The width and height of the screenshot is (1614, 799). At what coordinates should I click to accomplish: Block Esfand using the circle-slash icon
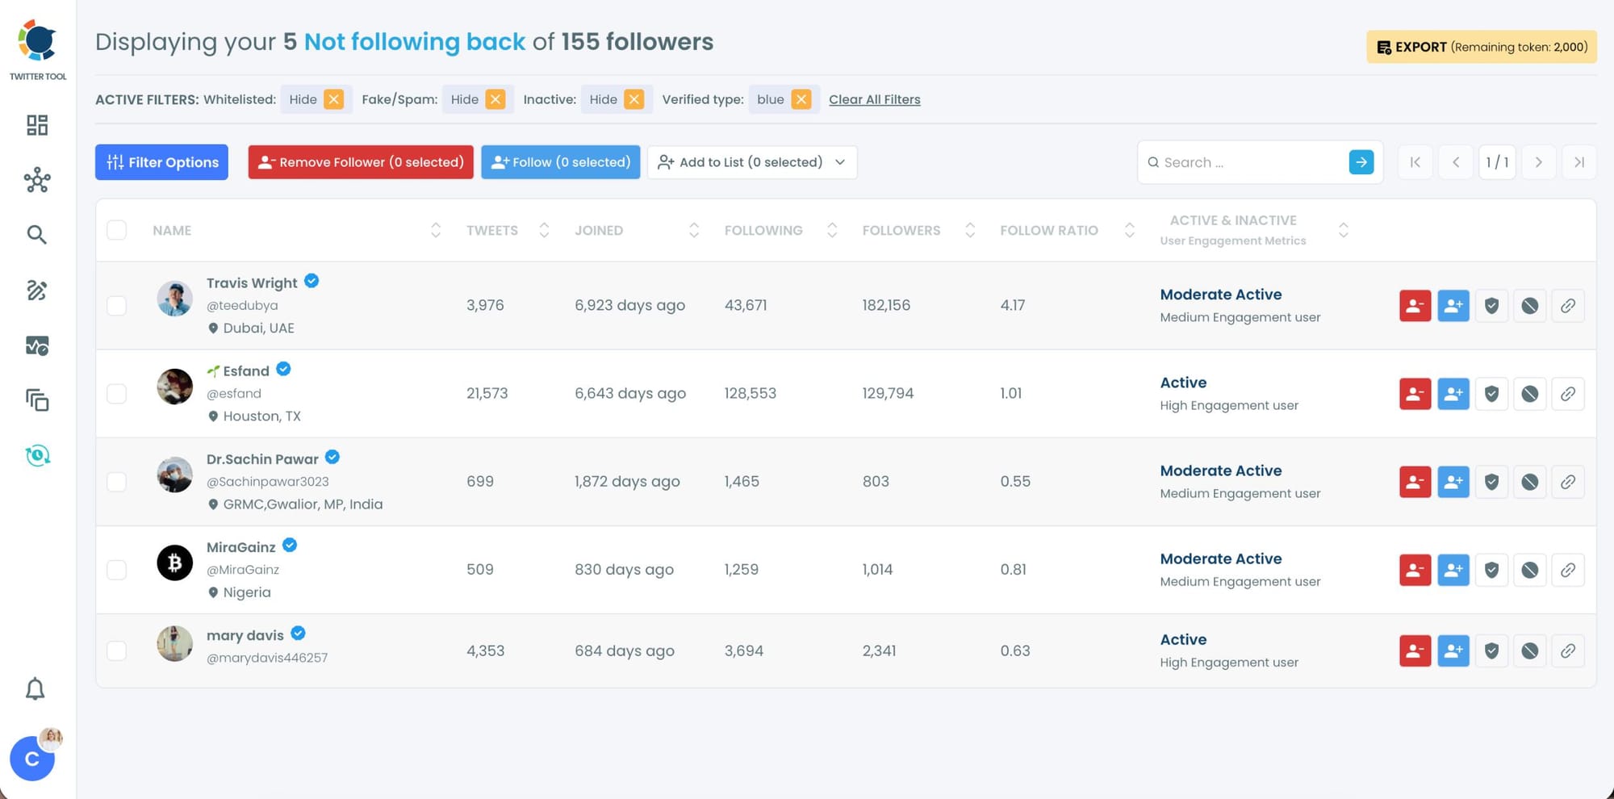coord(1529,393)
